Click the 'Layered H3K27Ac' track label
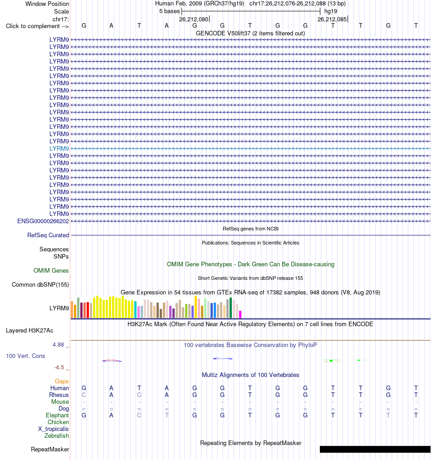Screen dimensions: 431x460 pyautogui.click(x=29, y=330)
